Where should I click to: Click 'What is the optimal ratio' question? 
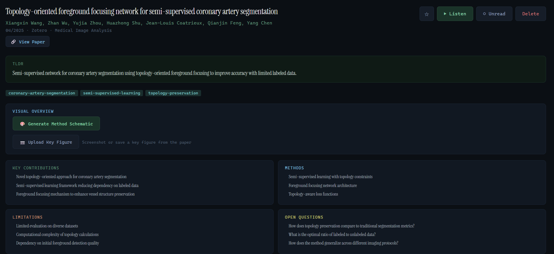pyautogui.click(x=332, y=235)
